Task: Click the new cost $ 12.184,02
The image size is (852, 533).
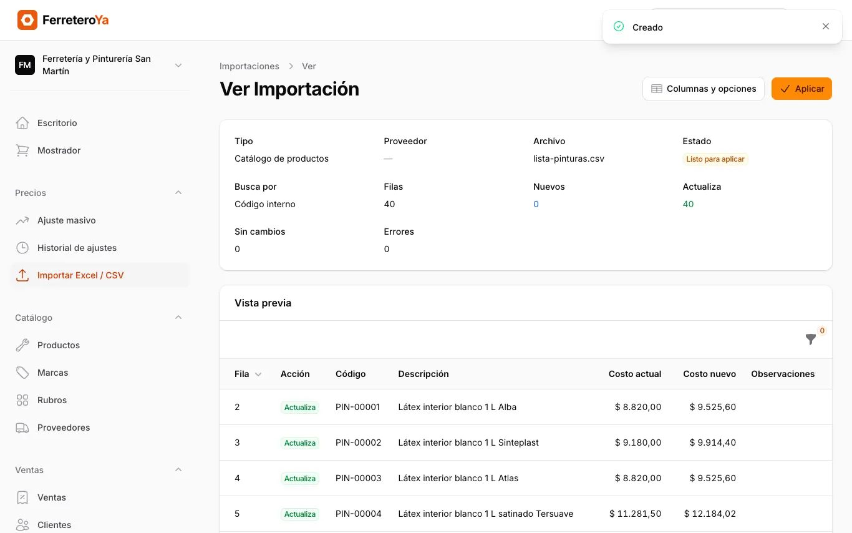Action: 710,514
